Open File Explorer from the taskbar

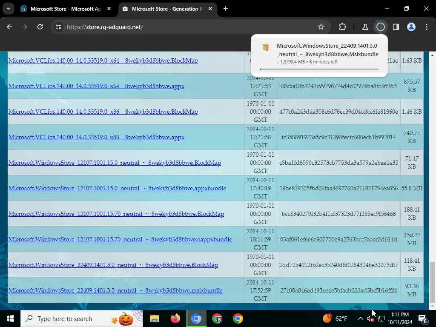click(154, 318)
